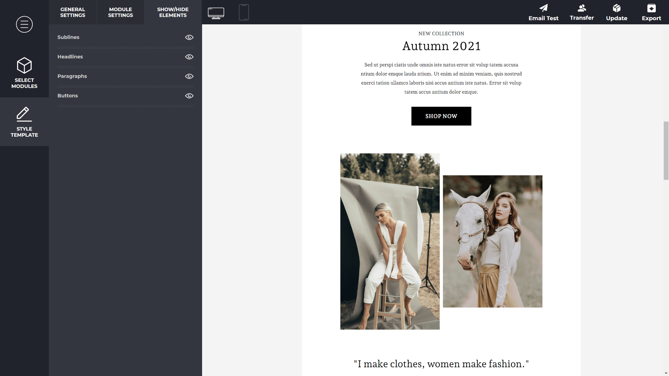Send an Email Test

point(543,12)
